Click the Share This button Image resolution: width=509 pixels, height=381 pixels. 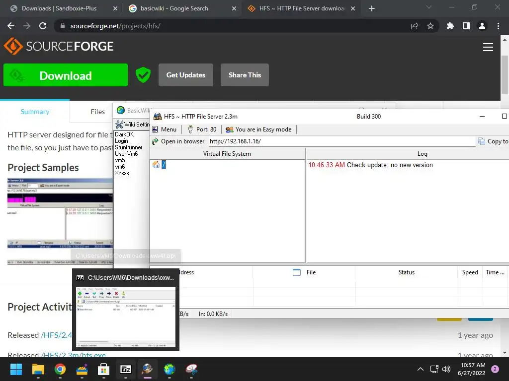click(245, 75)
